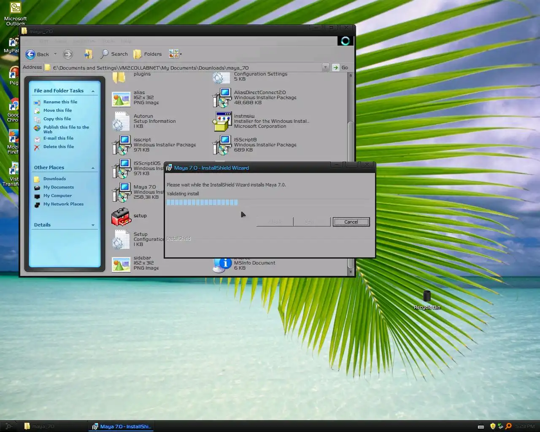Click the red X Delete this file icon
This screenshot has height=432, width=540.
pyautogui.click(x=37, y=147)
